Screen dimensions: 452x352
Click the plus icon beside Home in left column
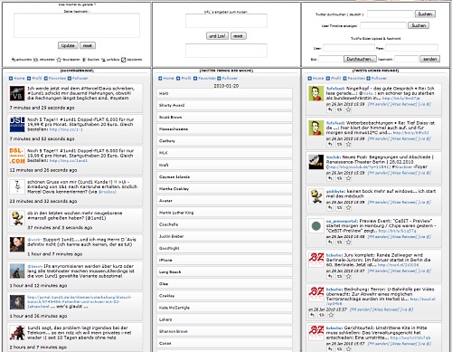pyautogui.click(x=11, y=79)
